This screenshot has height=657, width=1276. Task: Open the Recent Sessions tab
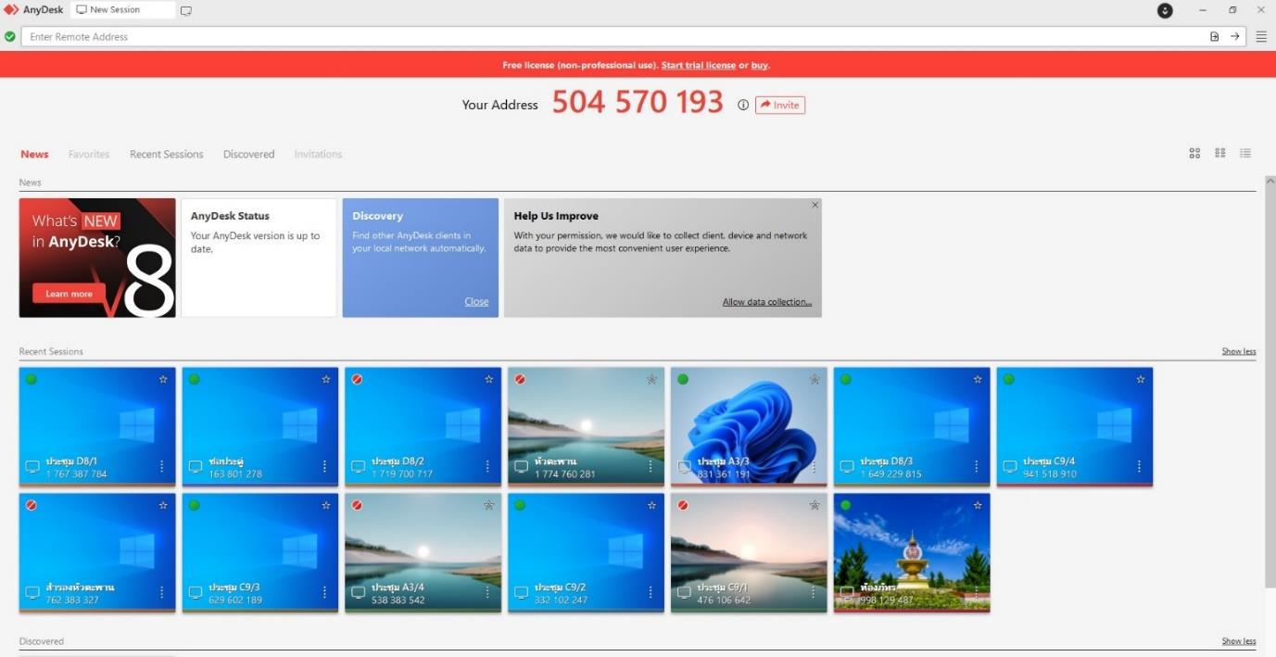167,154
